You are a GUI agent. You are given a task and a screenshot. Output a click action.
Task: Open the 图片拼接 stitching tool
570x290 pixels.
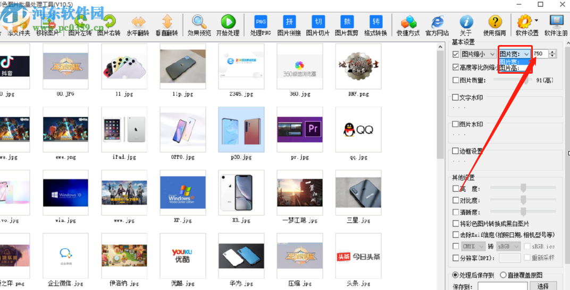coord(289,26)
